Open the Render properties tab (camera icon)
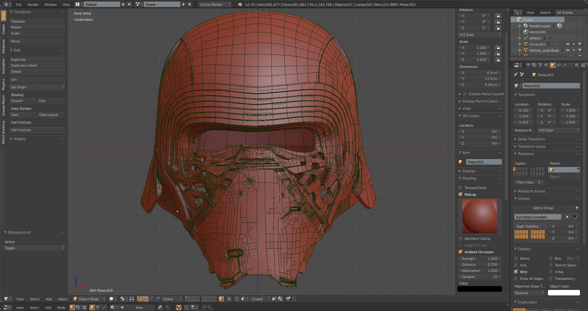This screenshot has width=588, height=311. coord(528,65)
